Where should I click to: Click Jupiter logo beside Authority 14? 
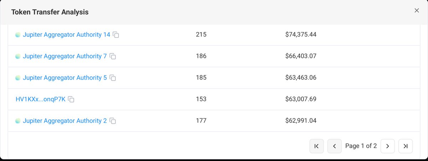coord(18,35)
